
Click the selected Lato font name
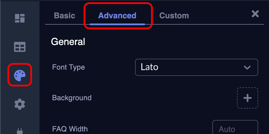click(x=149, y=67)
